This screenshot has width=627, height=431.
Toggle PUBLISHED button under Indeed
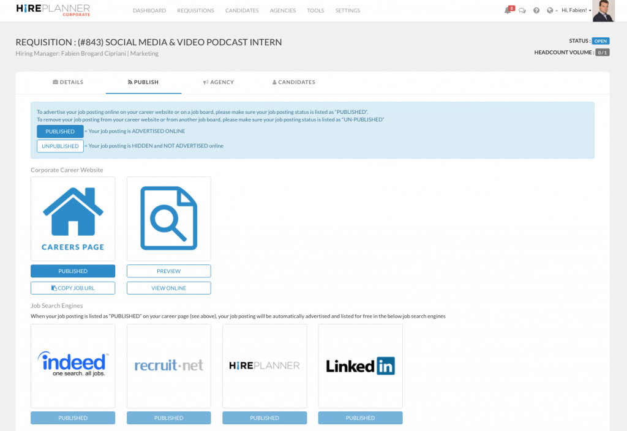click(x=73, y=418)
